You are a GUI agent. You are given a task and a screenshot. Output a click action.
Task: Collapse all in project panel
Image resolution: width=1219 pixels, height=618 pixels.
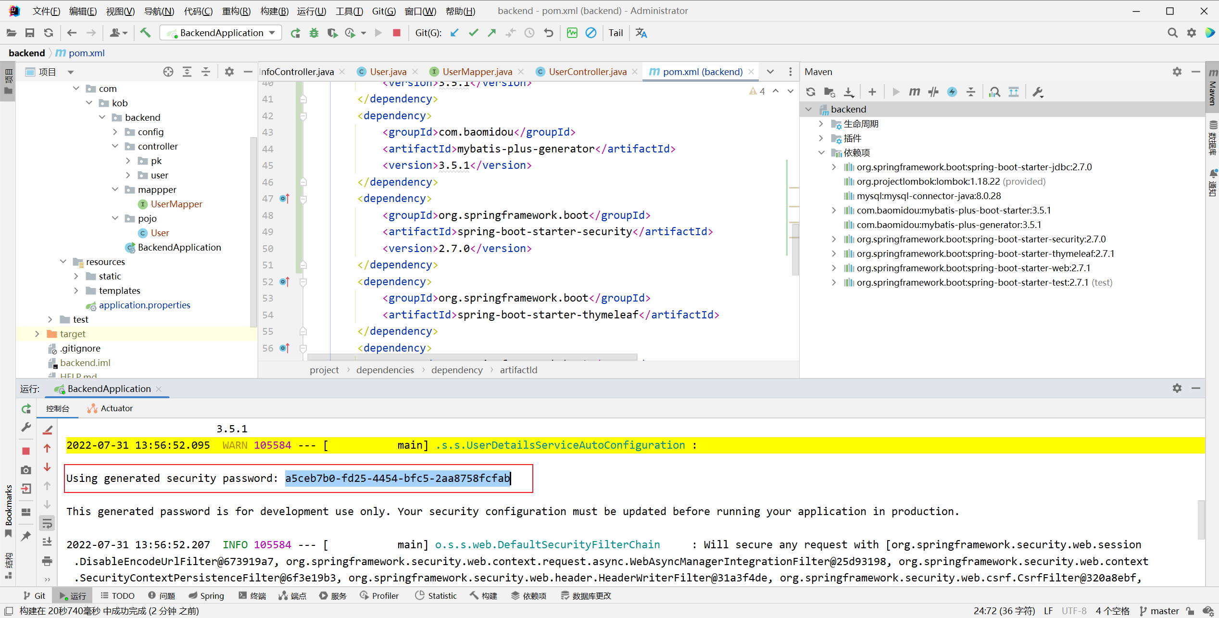click(x=206, y=72)
